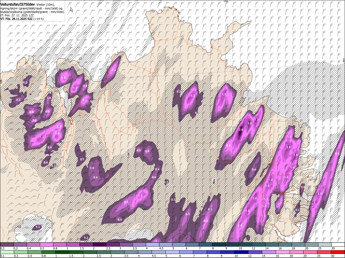Pick the dull purple 0.2–0.3 swatch in the upper legend
This screenshot has height=258, width=345.
pos(7,245)
